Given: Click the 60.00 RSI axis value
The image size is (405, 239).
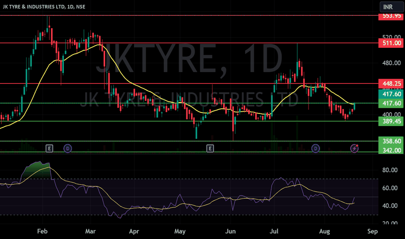Looking at the screenshot, I should tap(390, 188).
